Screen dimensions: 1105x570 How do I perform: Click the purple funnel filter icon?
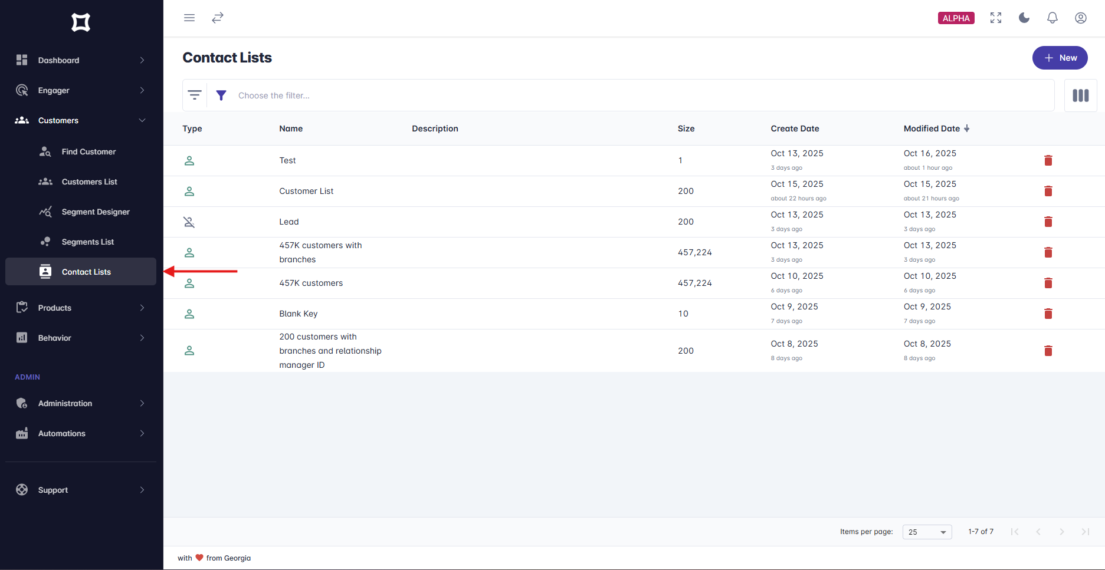(x=221, y=95)
